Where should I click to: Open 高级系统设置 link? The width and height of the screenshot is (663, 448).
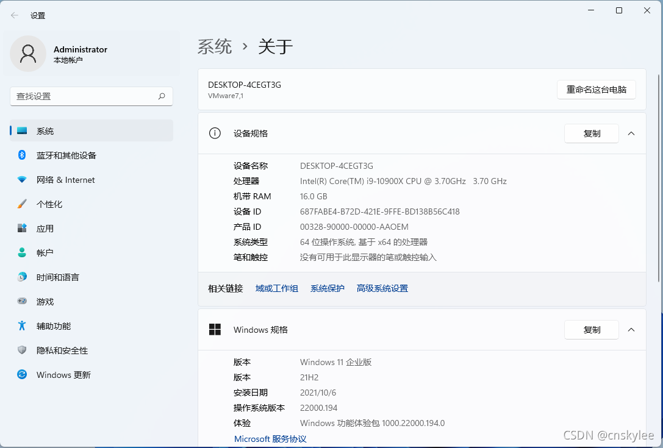pyautogui.click(x=382, y=289)
